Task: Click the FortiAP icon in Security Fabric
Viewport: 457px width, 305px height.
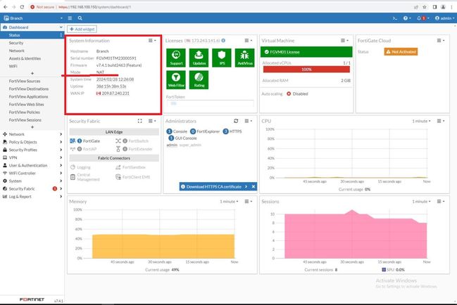Action: 73,149
